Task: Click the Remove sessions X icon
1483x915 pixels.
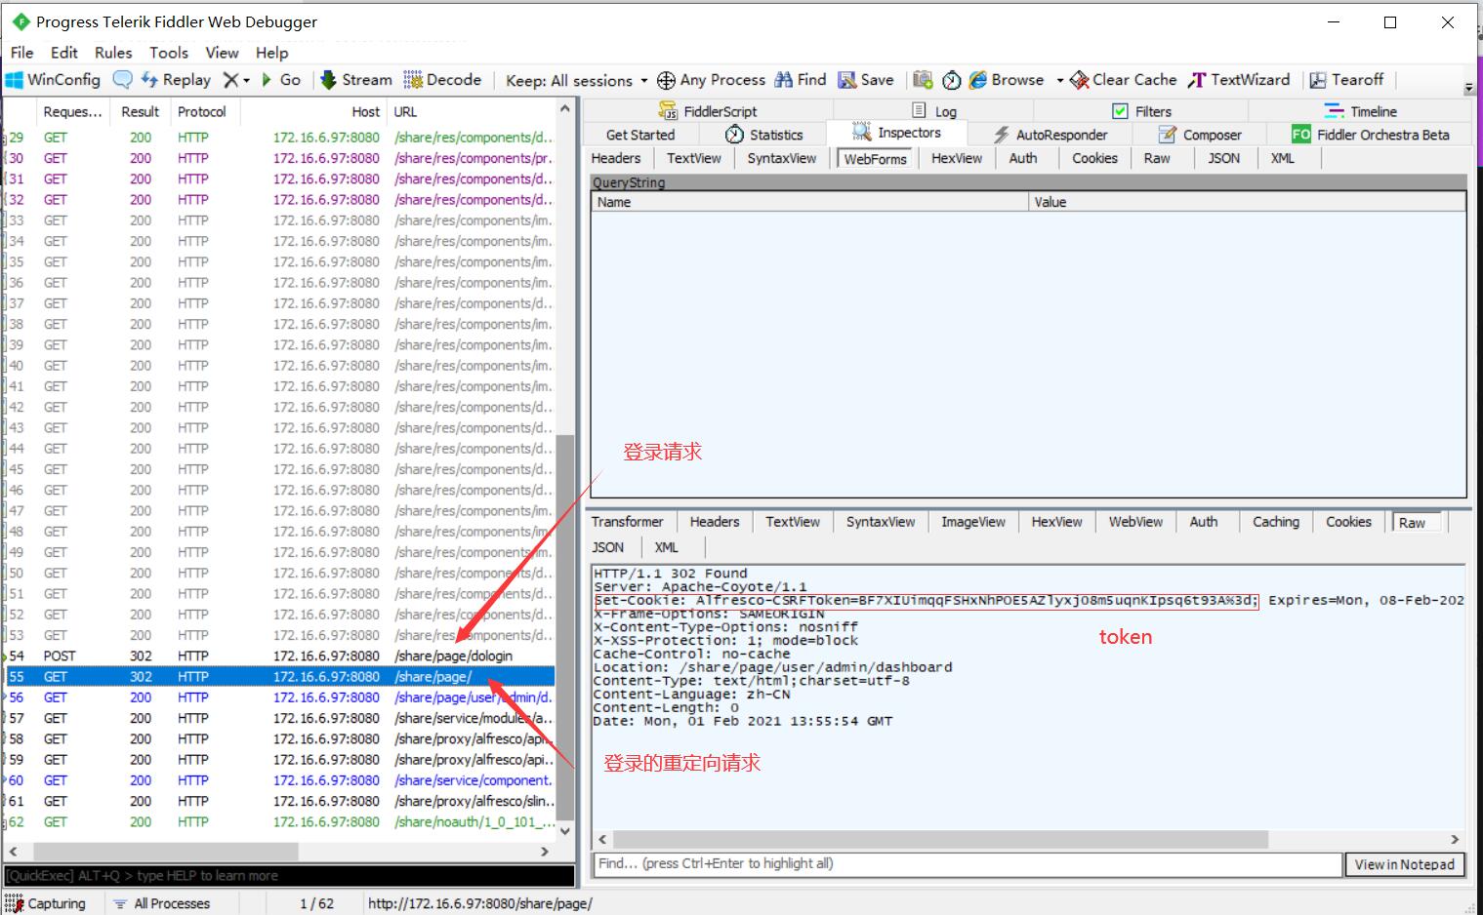Action: click(x=230, y=80)
